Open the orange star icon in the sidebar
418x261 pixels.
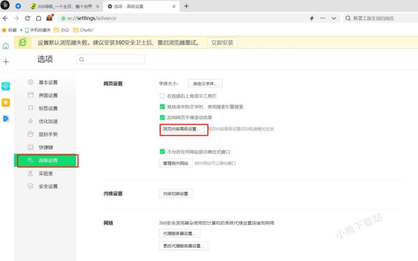6,103
